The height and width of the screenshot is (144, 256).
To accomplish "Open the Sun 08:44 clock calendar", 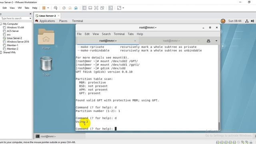I will (235, 21).
